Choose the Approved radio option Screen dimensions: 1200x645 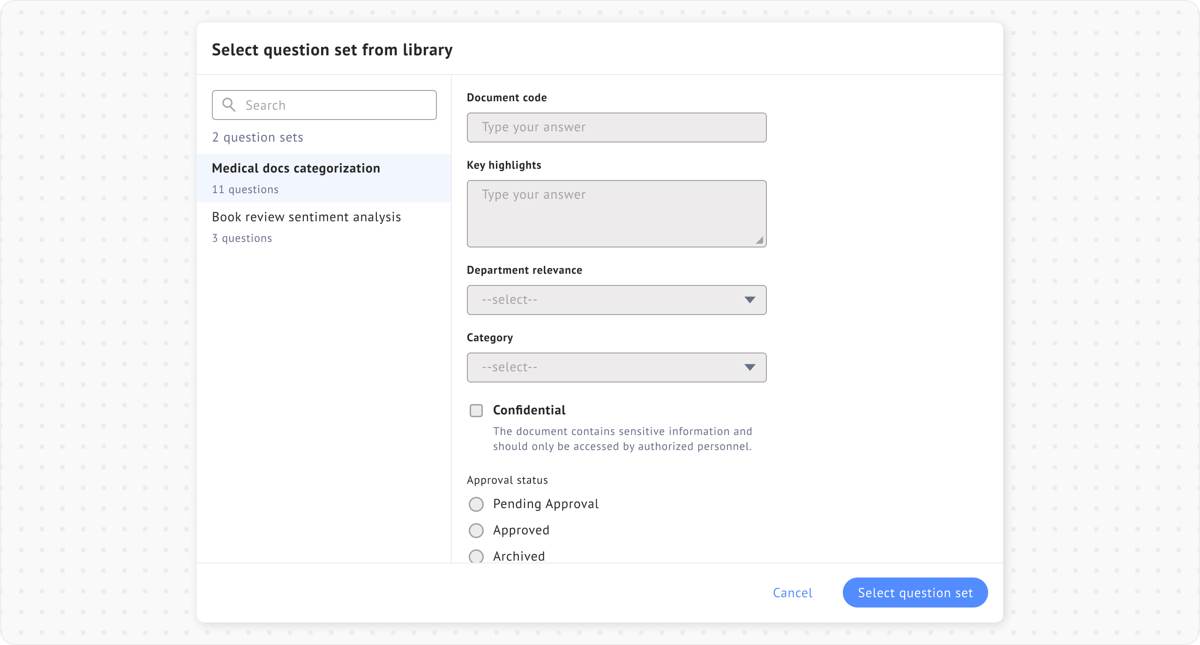point(476,531)
